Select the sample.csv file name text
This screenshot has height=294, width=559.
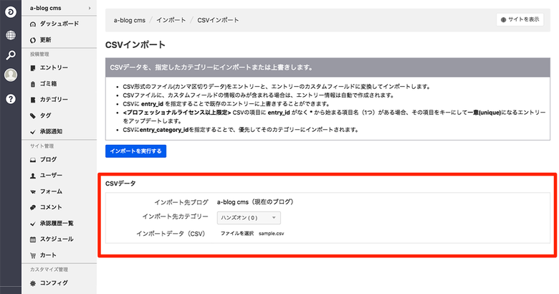pyautogui.click(x=272, y=233)
